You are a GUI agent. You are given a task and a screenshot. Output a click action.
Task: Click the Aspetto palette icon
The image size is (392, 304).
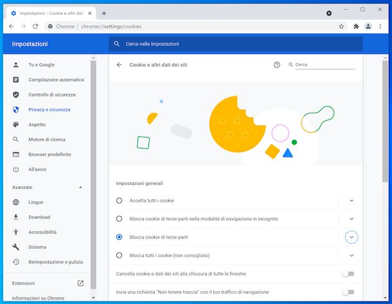pyautogui.click(x=16, y=125)
